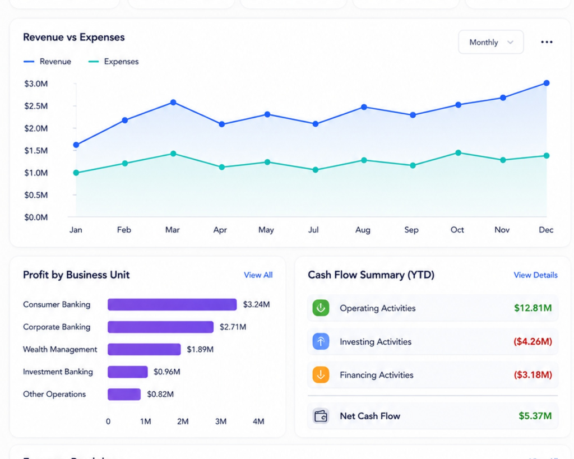
Task: Select the Financing Activities row label
Action: click(x=376, y=375)
